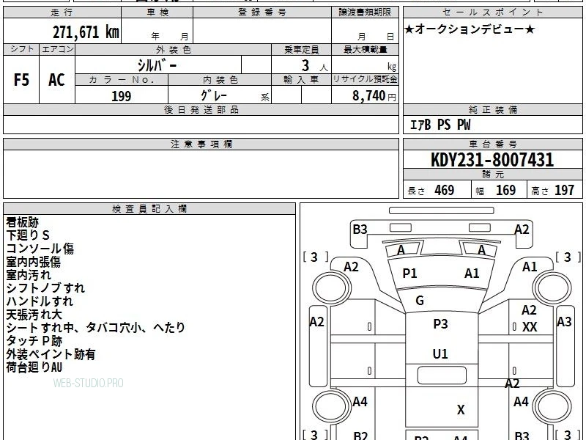Select the inspector note 天張汚れ大
The height and width of the screenshot is (440, 586).
(34, 315)
